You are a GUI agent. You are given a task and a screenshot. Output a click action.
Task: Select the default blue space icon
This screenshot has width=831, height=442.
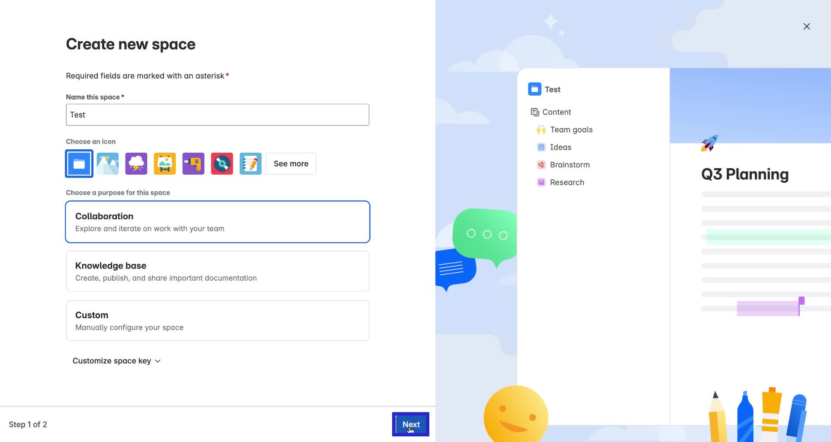point(79,163)
